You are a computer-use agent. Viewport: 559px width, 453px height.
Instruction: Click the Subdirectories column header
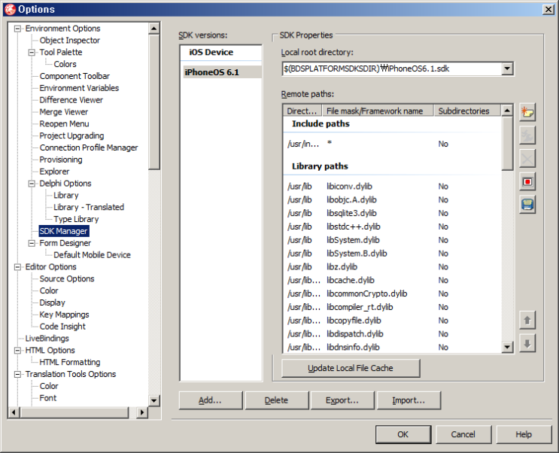(467, 111)
